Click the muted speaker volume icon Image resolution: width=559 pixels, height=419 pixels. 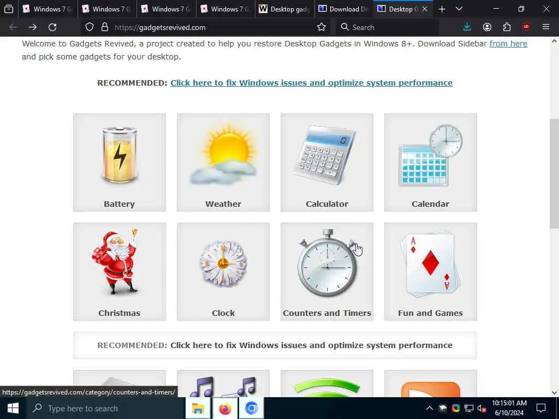[481, 408]
